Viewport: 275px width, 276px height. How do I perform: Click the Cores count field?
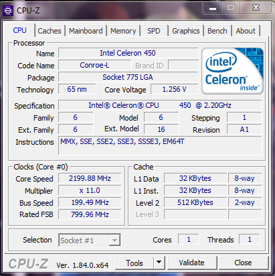(189, 239)
